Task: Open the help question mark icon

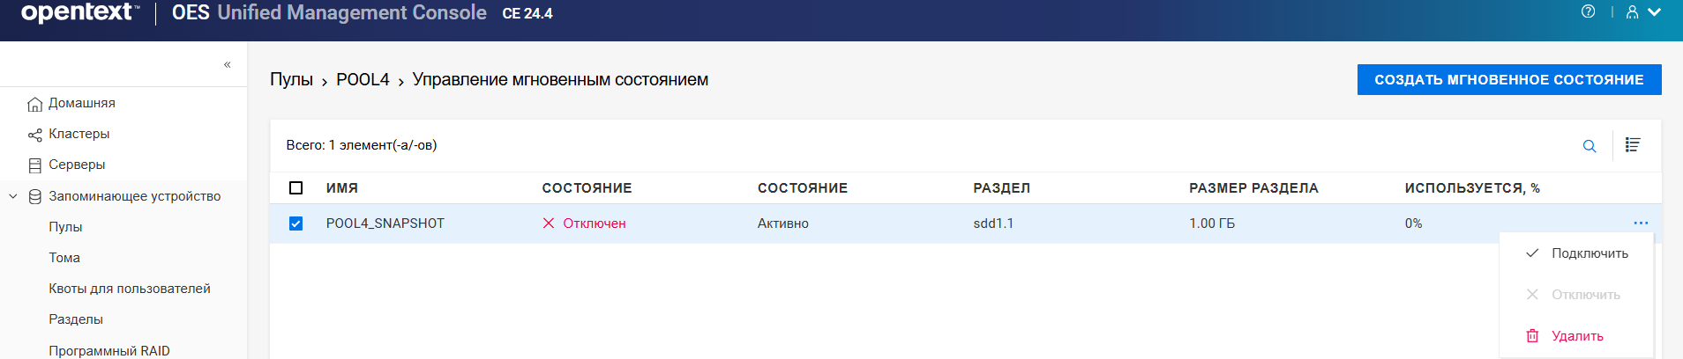Action: [x=1588, y=12]
